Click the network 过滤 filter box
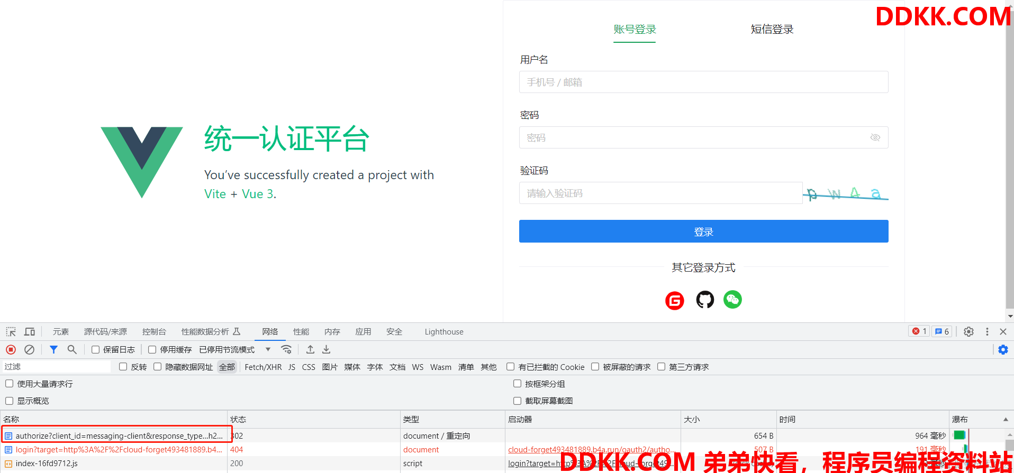The width and height of the screenshot is (1014, 473). (56, 367)
